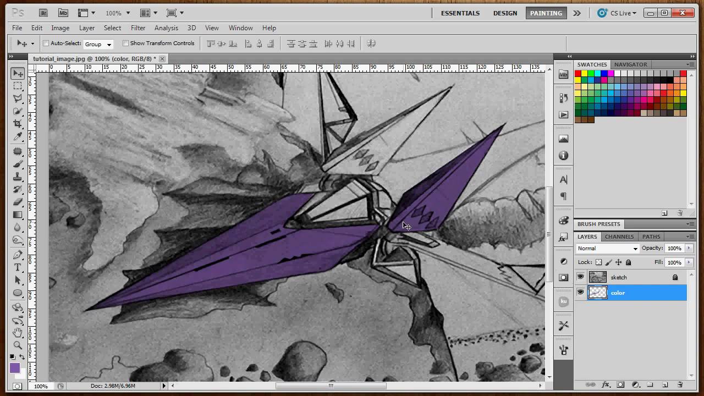Toggle lock all for the layer
This screenshot has height=396, width=704.
point(629,262)
